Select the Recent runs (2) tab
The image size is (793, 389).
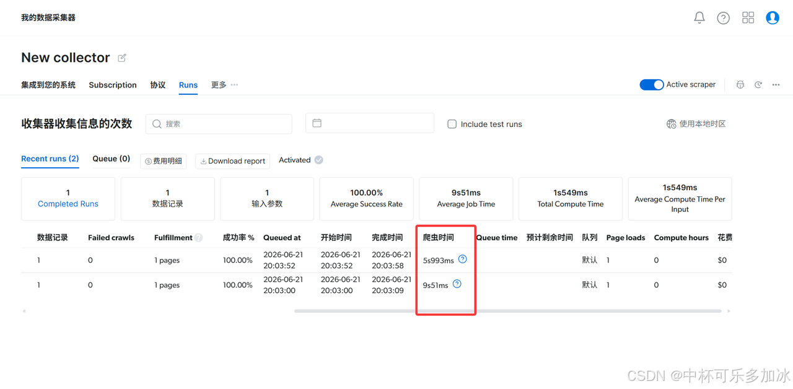point(50,159)
